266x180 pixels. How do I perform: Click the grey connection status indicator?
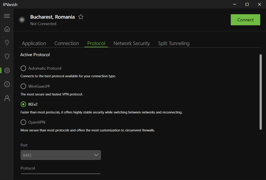[22, 20]
